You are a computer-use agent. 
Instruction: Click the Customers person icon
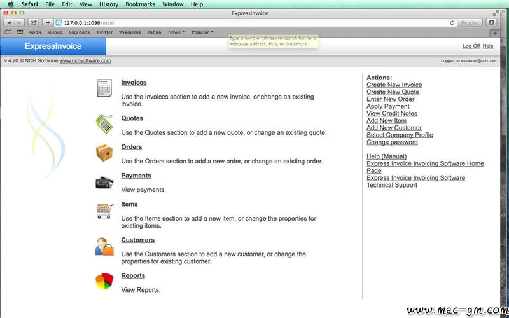point(104,247)
